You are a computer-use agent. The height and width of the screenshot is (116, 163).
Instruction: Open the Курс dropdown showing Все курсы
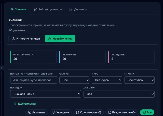coord(107,80)
